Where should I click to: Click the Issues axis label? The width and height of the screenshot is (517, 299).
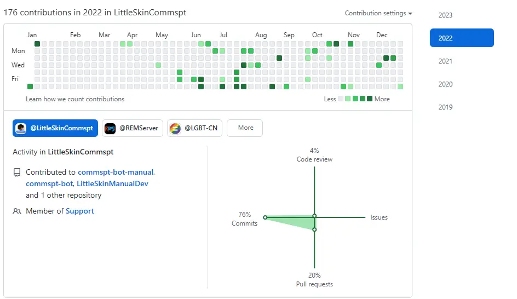click(x=379, y=217)
